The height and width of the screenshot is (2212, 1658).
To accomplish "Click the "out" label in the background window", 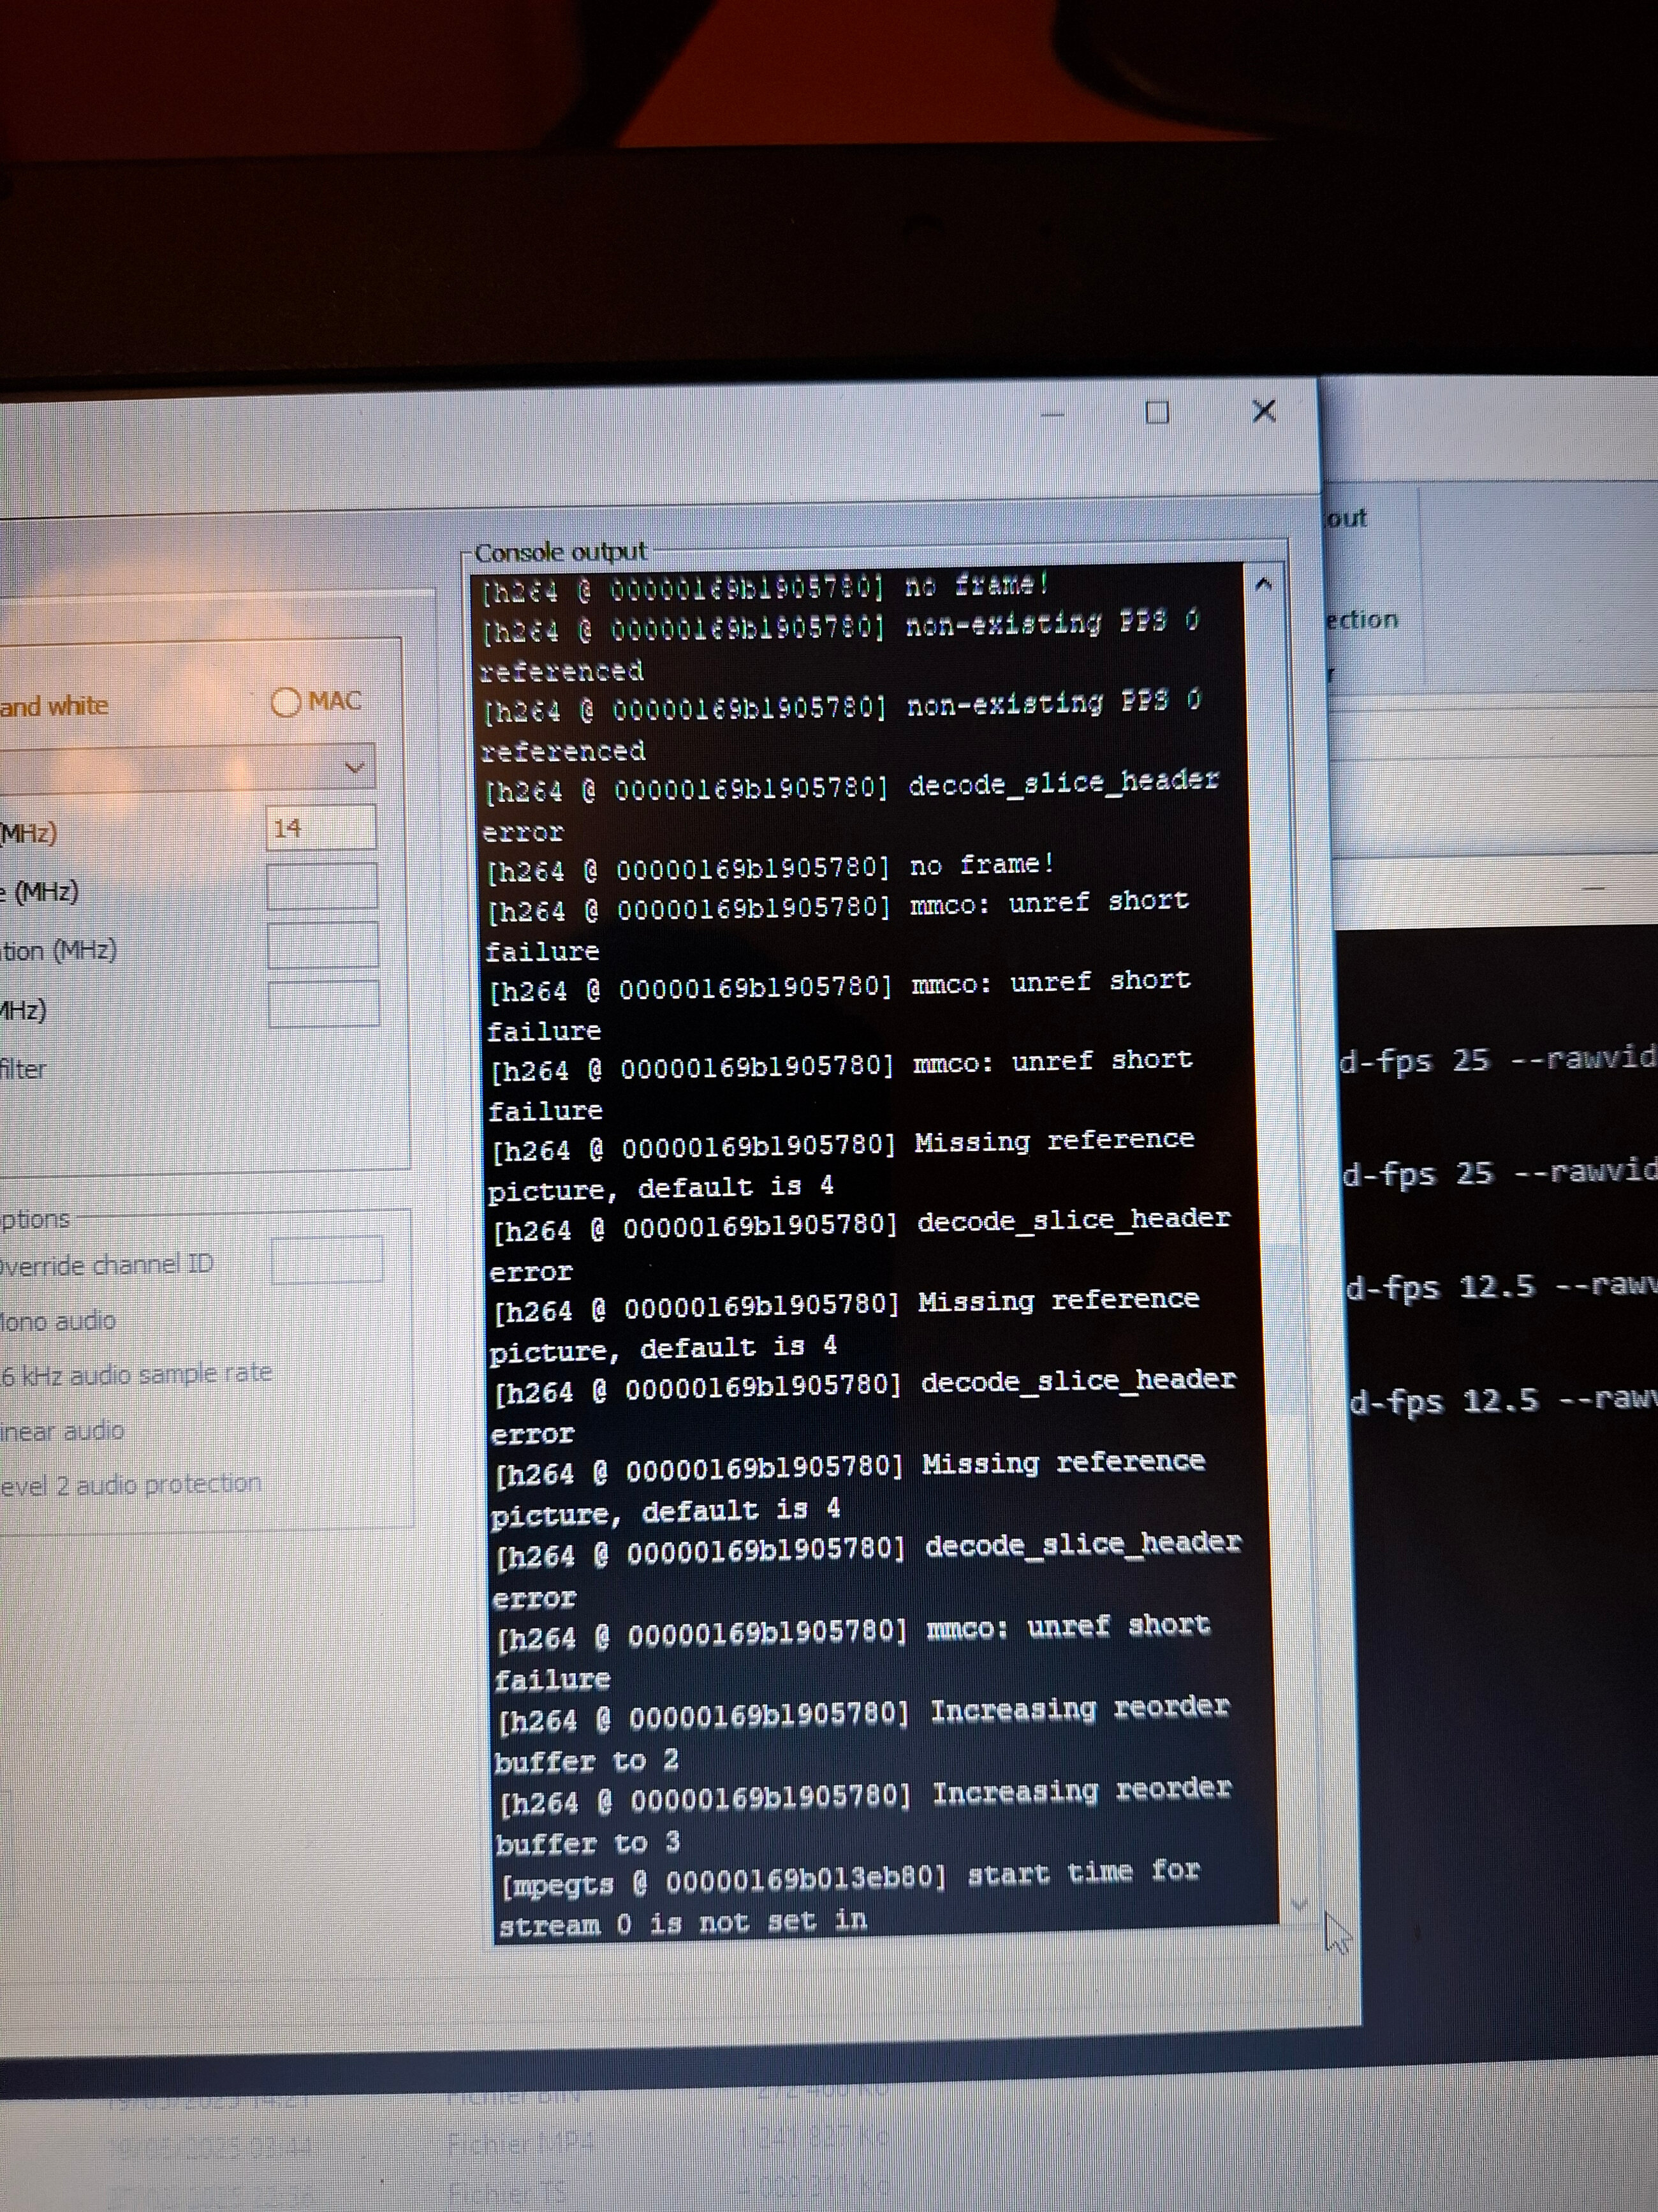I will [1346, 518].
